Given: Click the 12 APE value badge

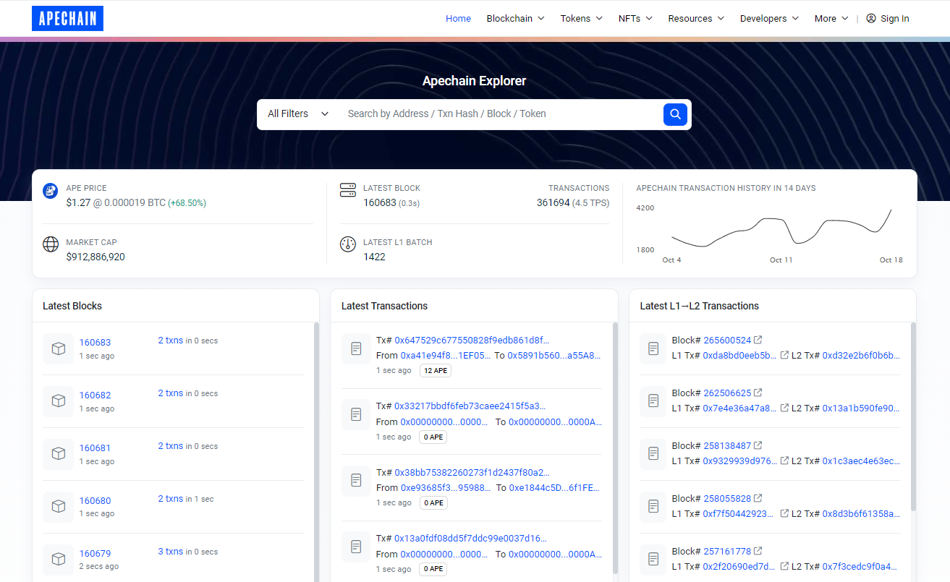Looking at the screenshot, I should [436, 371].
